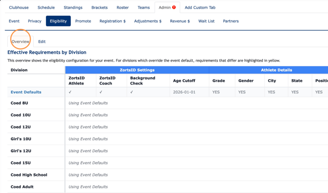The image size is (328, 193).
Task: Open the Teams tab
Action: pos(143,7)
